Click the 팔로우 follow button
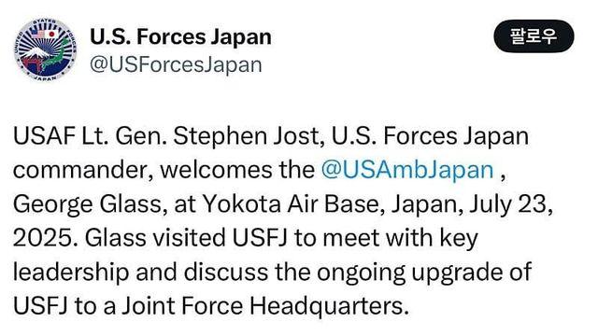 click(x=534, y=36)
